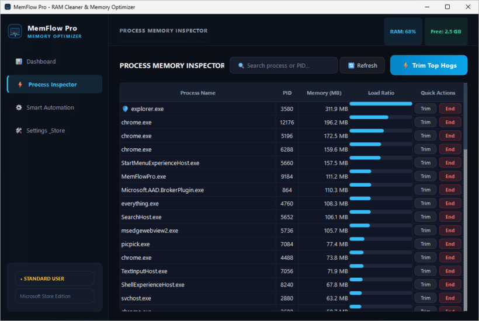End the explorer.exe process
The image size is (479, 321).
coord(450,109)
